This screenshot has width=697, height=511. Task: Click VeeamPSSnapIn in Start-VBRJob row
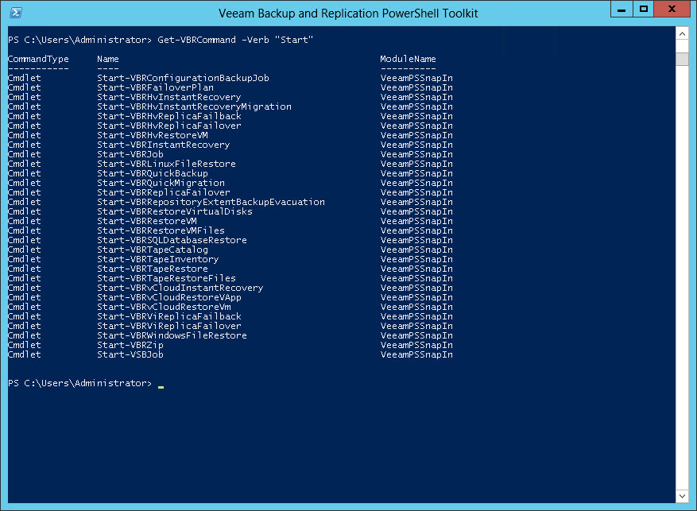(x=416, y=154)
